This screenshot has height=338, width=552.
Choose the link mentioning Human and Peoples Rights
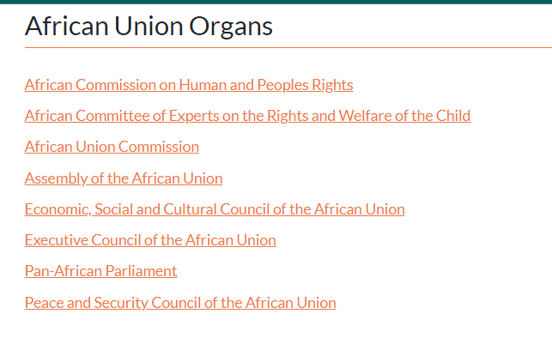point(189,85)
